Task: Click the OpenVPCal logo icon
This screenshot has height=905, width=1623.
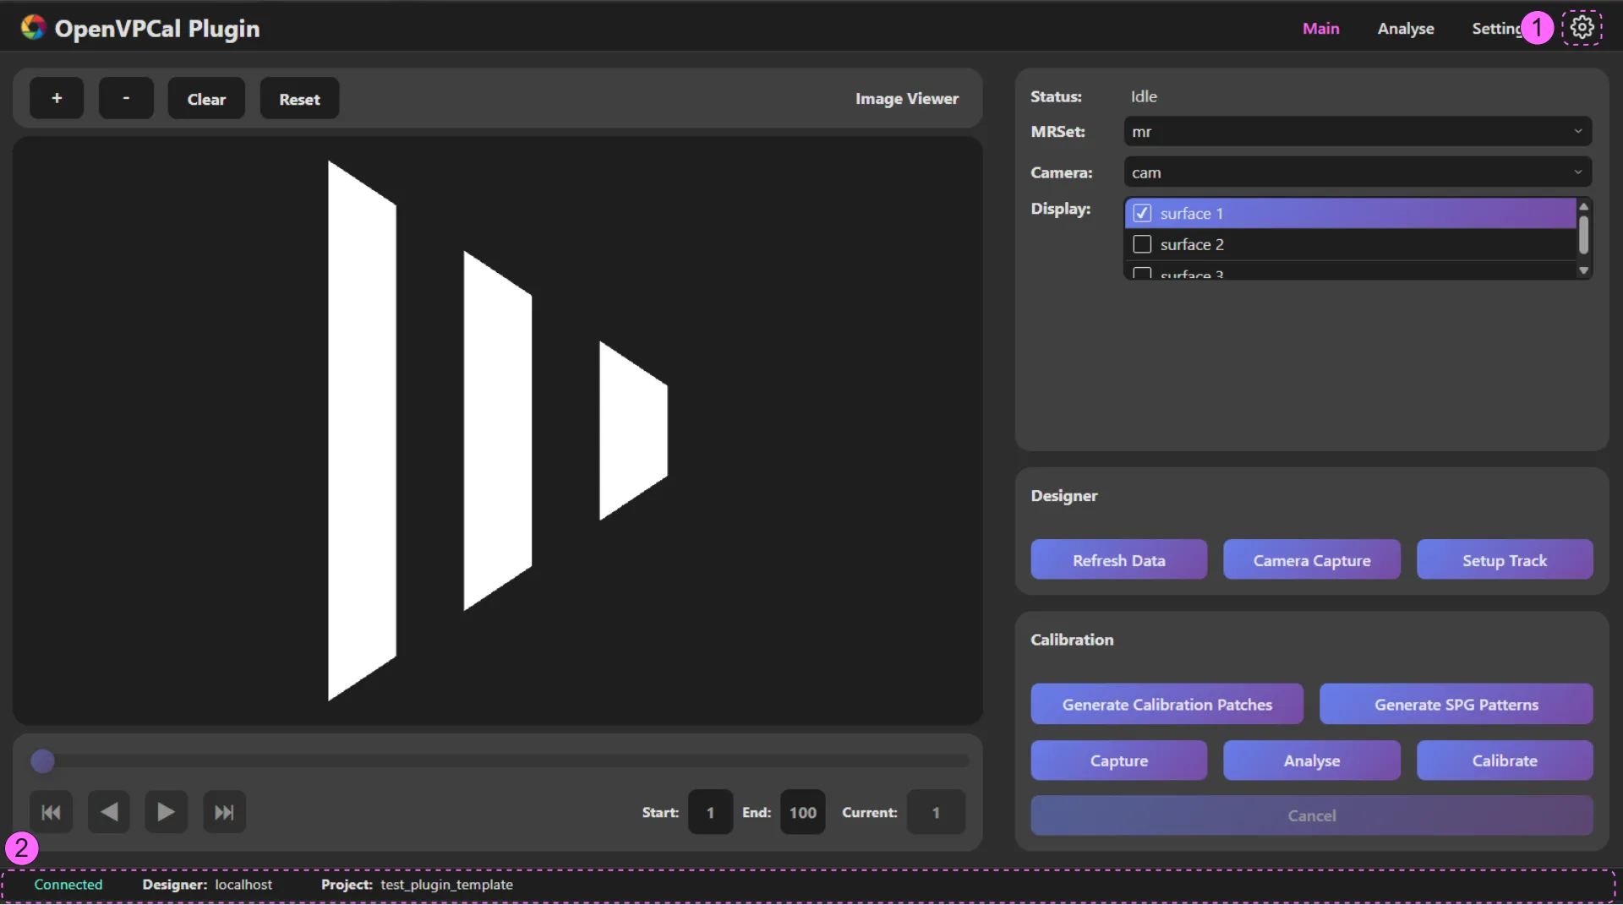Action: pyautogui.click(x=33, y=28)
